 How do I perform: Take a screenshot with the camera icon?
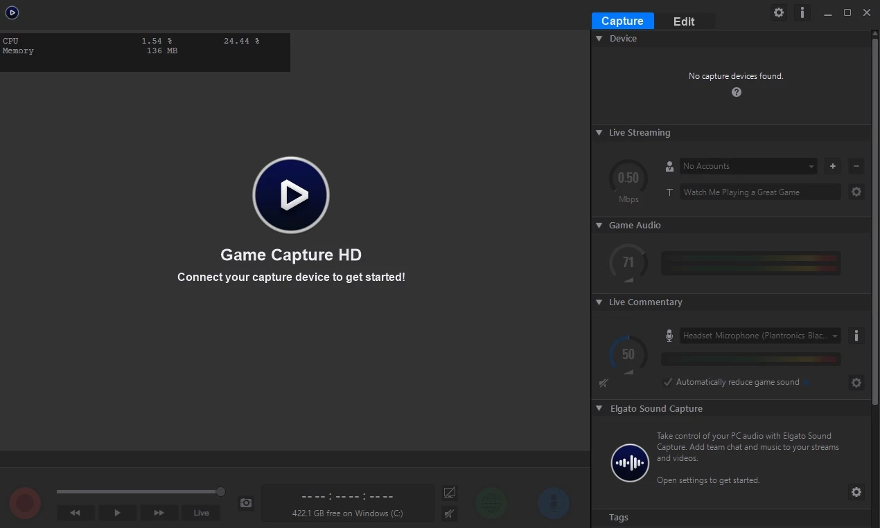click(x=246, y=503)
